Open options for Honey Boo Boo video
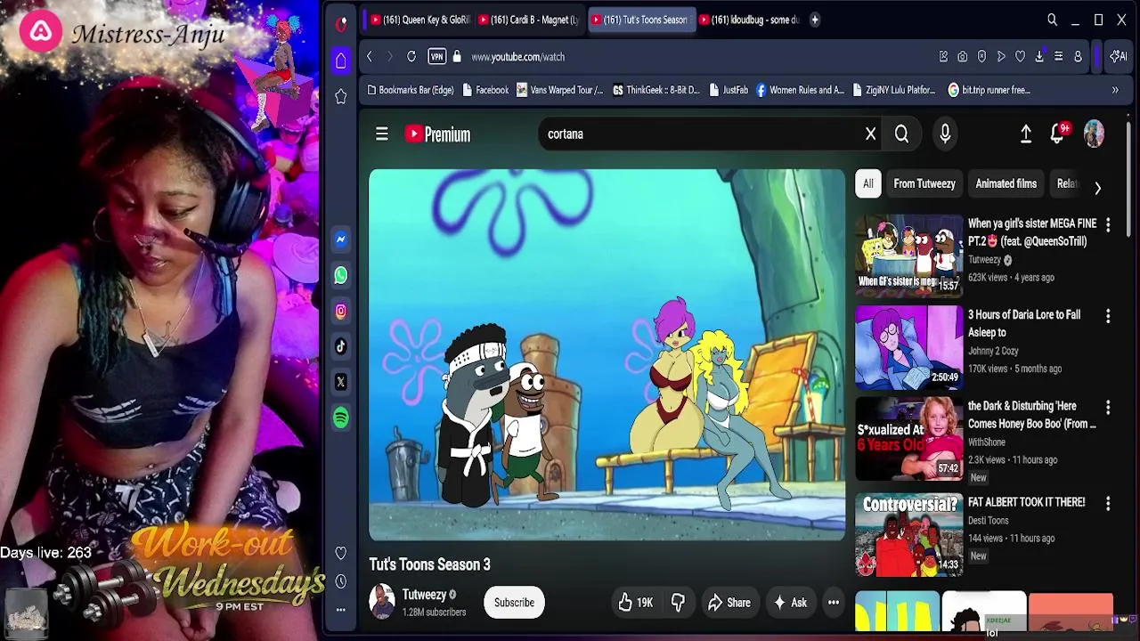Screen dimensions: 1140x641 [x=1108, y=407]
